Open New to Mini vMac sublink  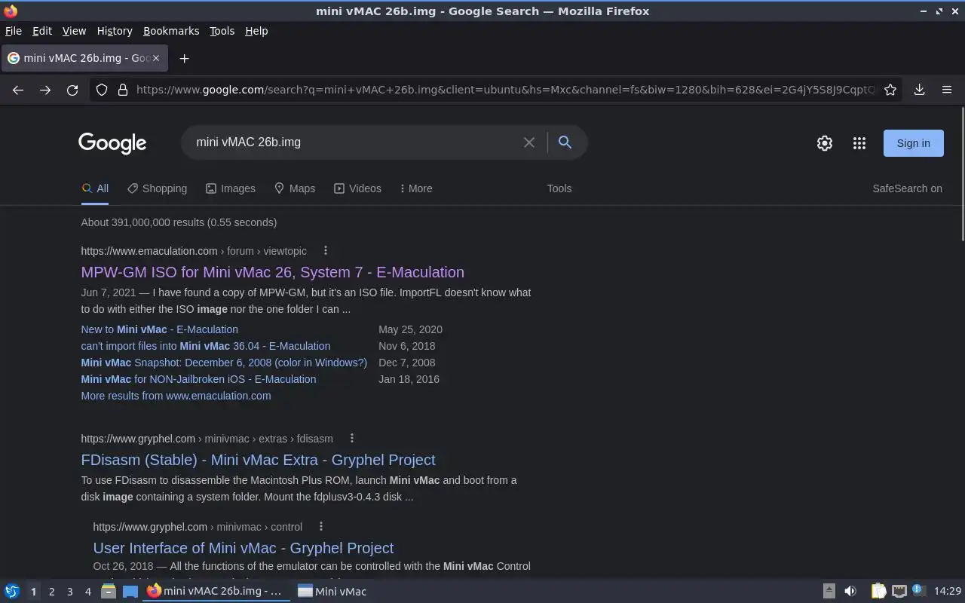coord(159,329)
